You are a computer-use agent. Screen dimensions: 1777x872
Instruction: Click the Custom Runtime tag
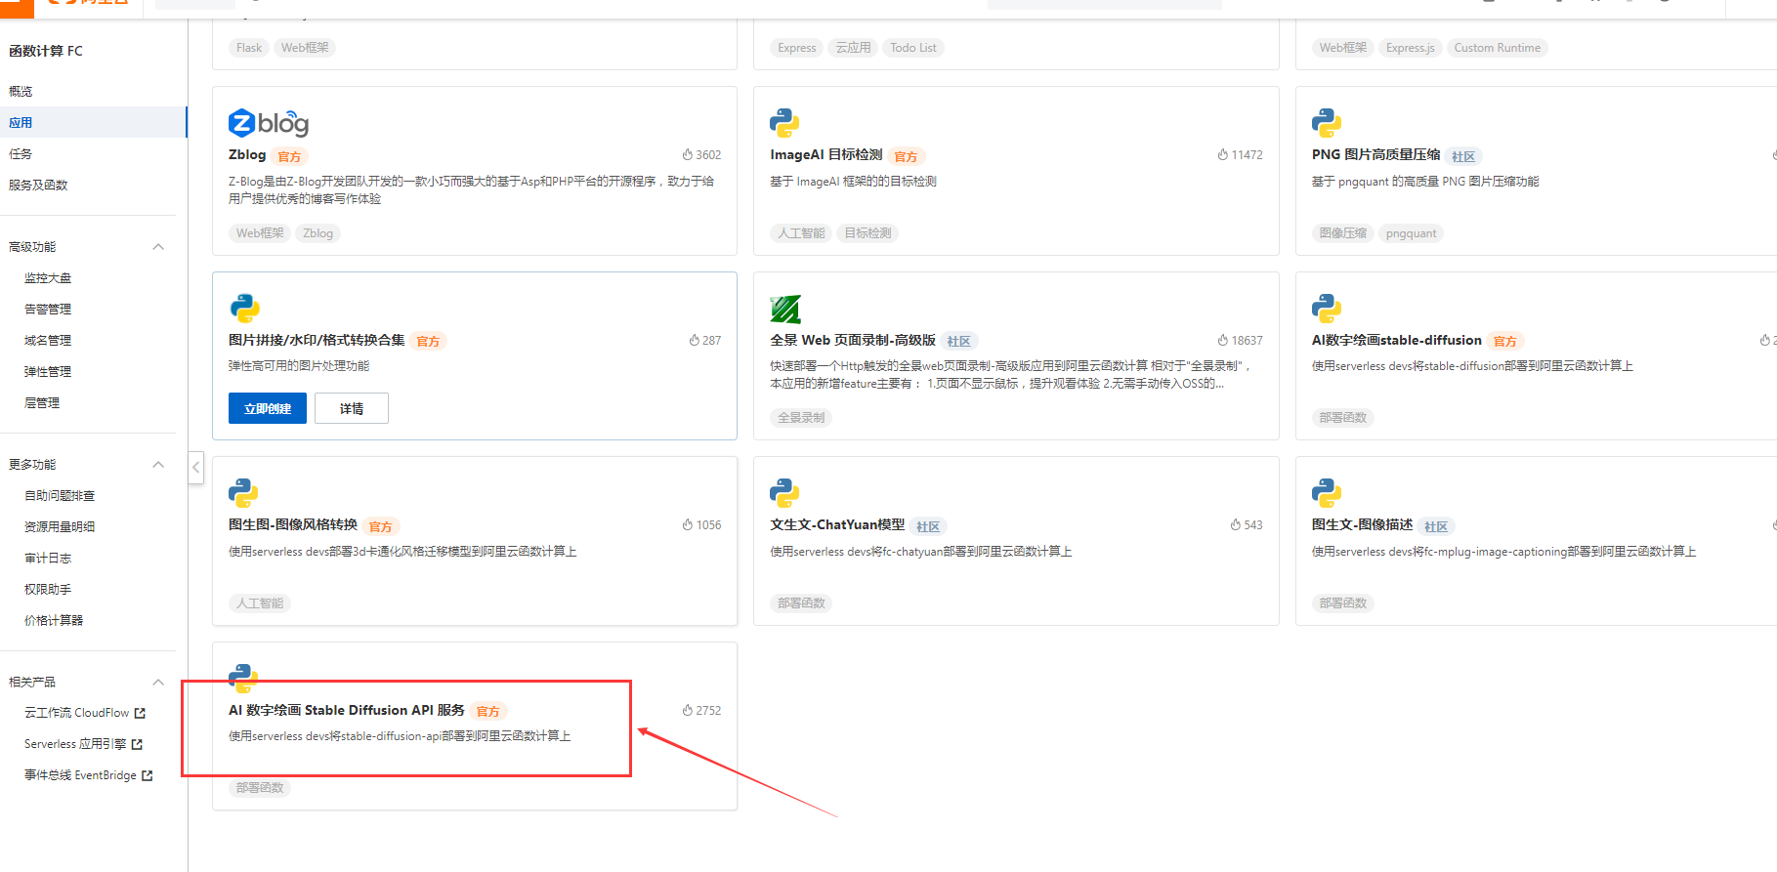pos(1497,48)
